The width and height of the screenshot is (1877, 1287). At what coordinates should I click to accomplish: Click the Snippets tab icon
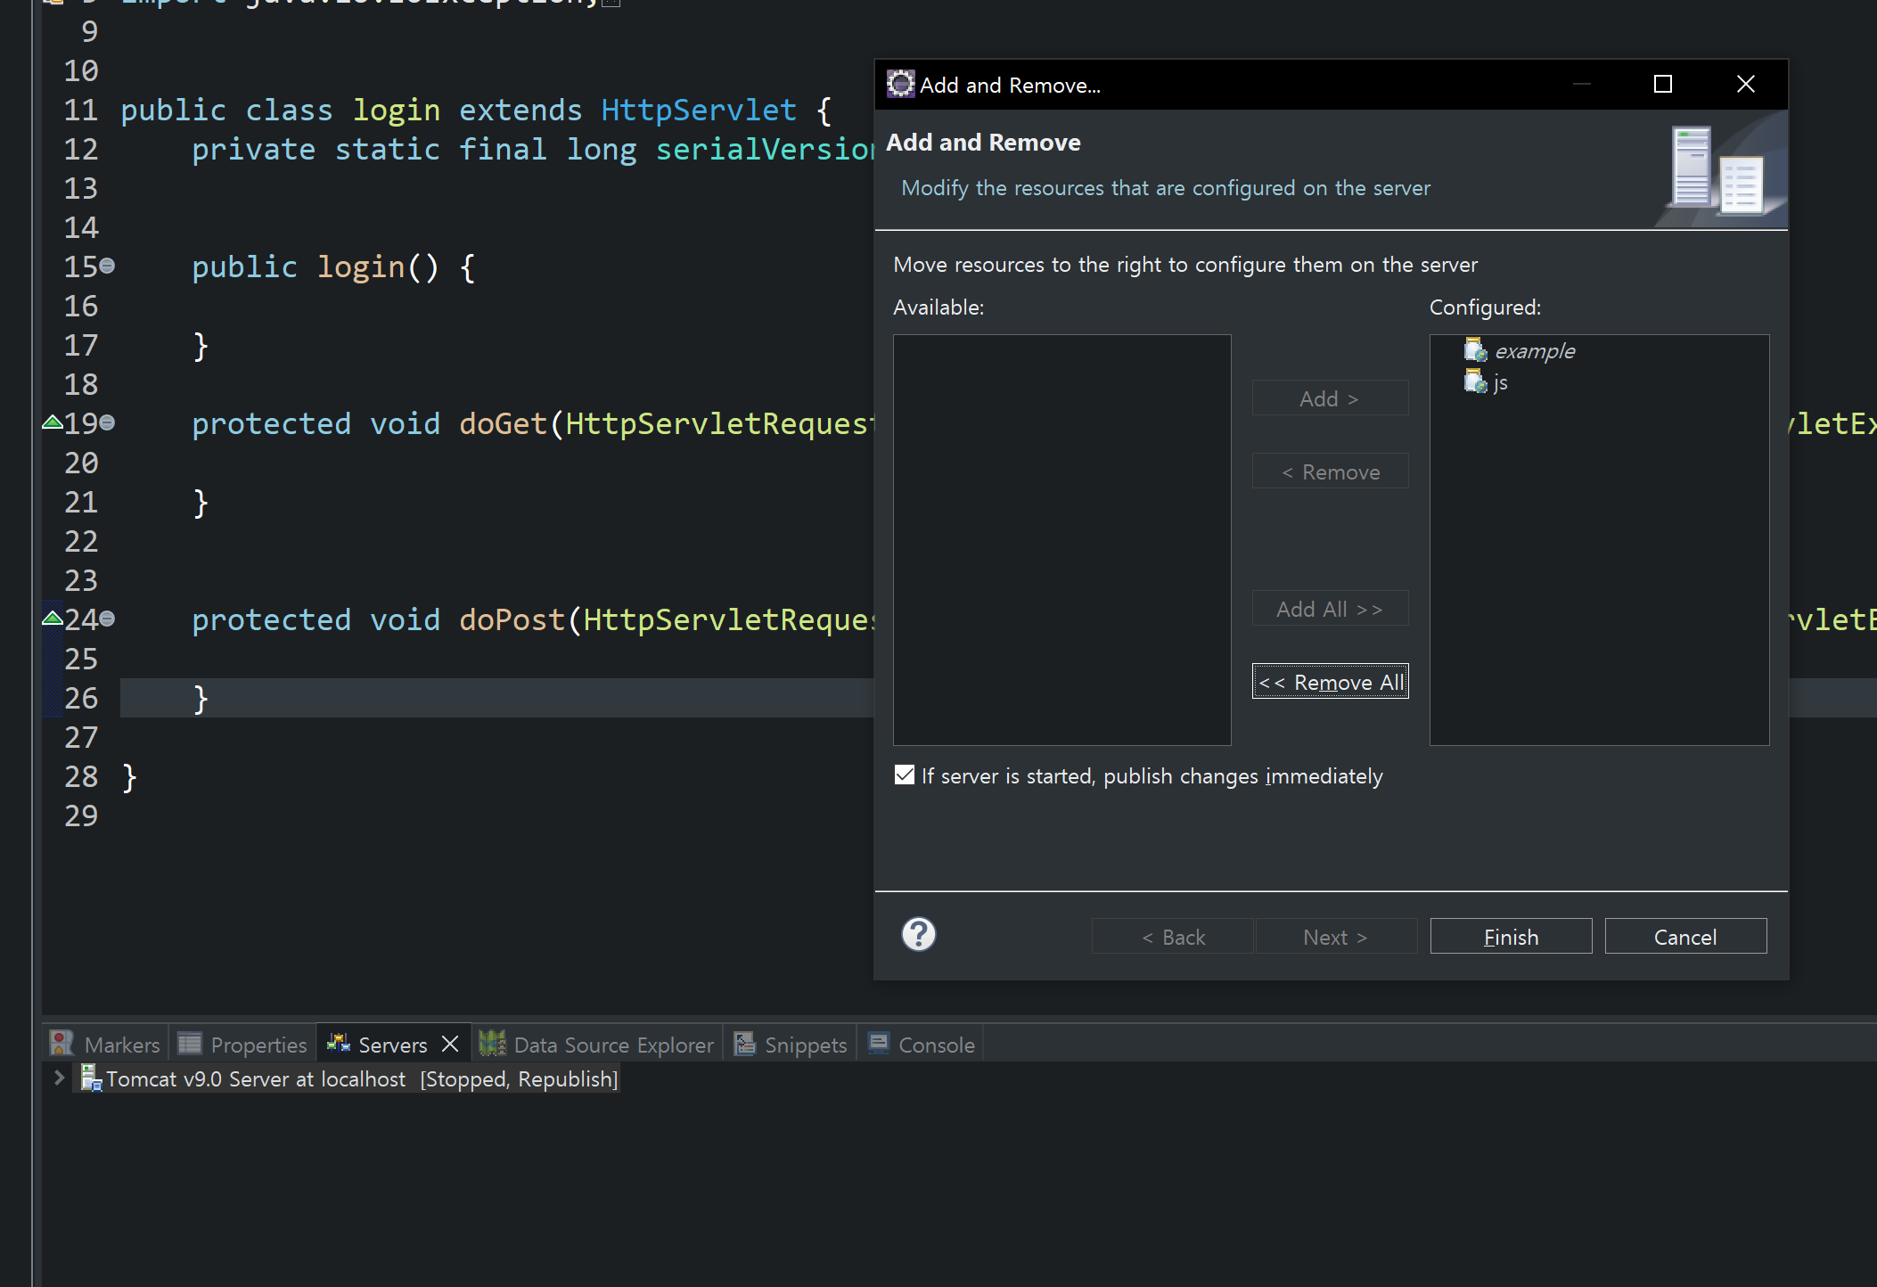click(x=744, y=1044)
